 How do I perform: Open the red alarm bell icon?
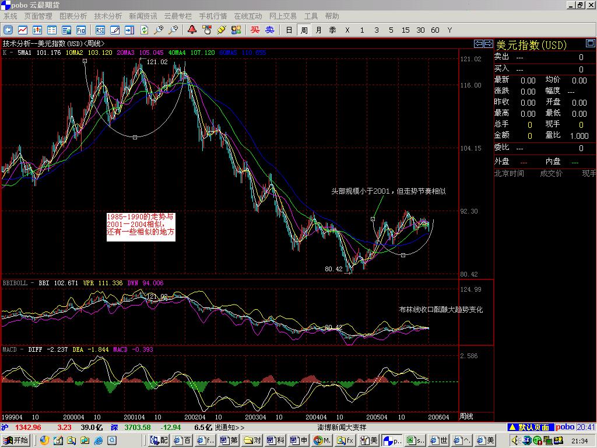192,30
